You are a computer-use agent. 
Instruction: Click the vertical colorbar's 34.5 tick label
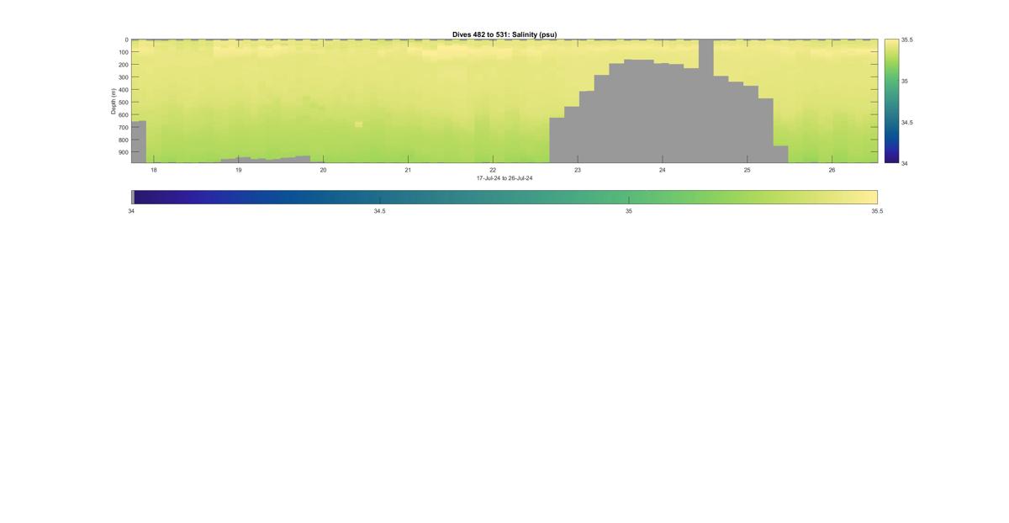click(x=907, y=122)
